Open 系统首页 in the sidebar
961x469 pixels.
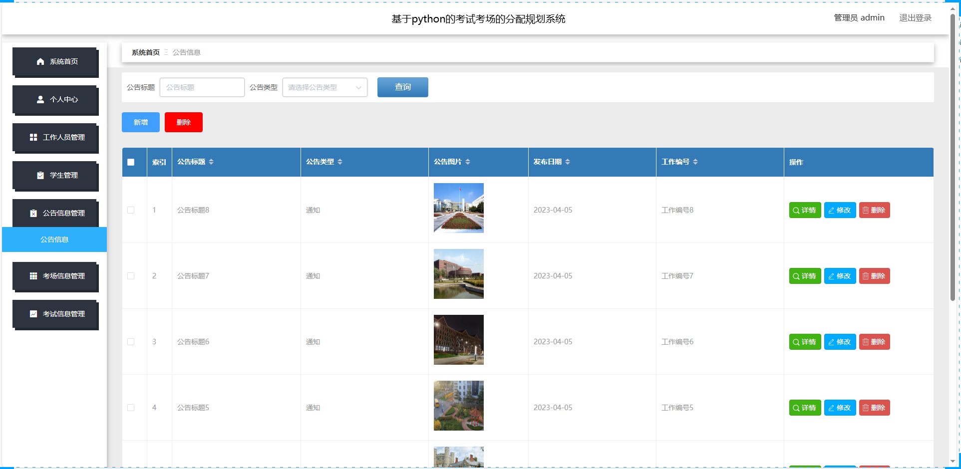coord(55,61)
